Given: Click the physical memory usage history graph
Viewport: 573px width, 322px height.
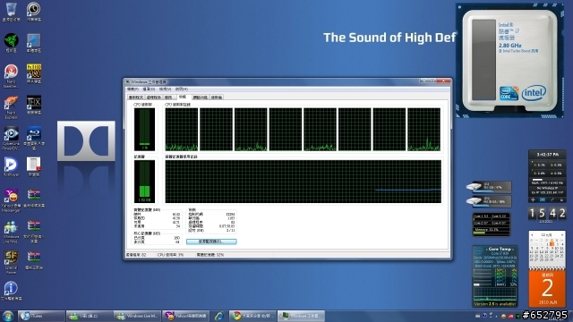Looking at the screenshot, I should [x=303, y=182].
